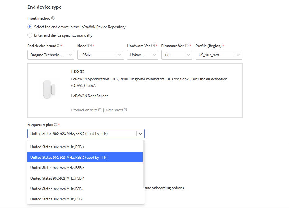Screen dimensions: 289x209
Task: Click help icon beside Model label
Action: click(90, 46)
